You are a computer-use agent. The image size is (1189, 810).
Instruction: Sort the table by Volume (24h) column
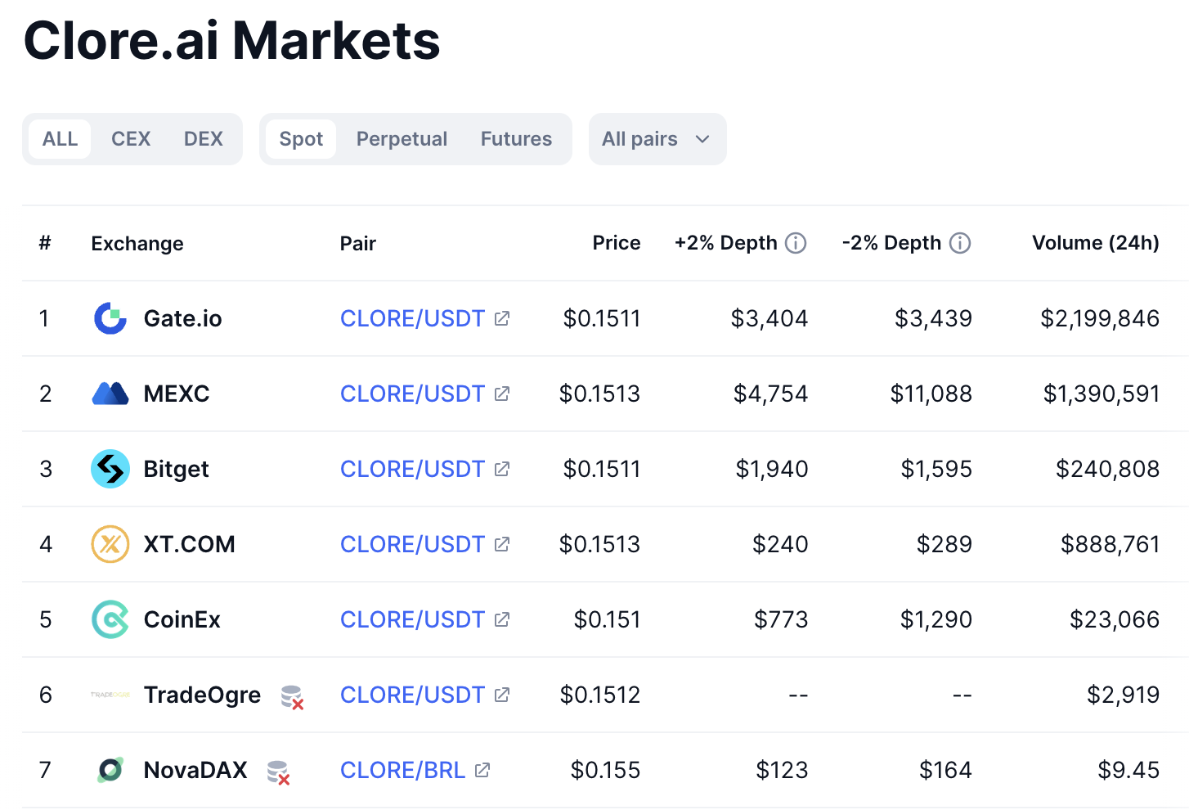pos(1096,242)
